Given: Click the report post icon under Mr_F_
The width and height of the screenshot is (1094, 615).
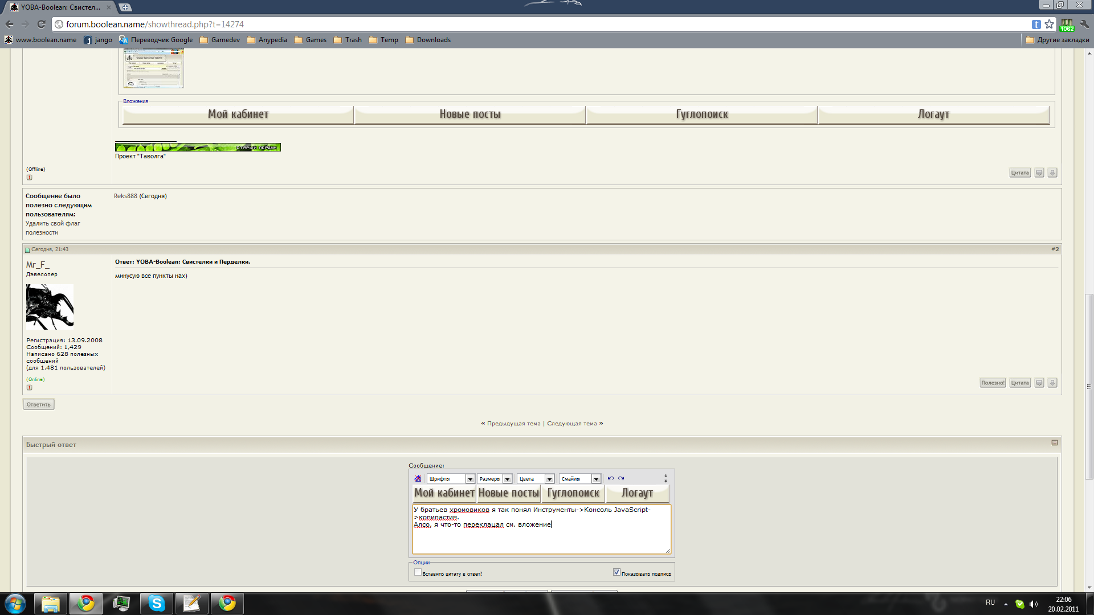Looking at the screenshot, I should (30, 388).
